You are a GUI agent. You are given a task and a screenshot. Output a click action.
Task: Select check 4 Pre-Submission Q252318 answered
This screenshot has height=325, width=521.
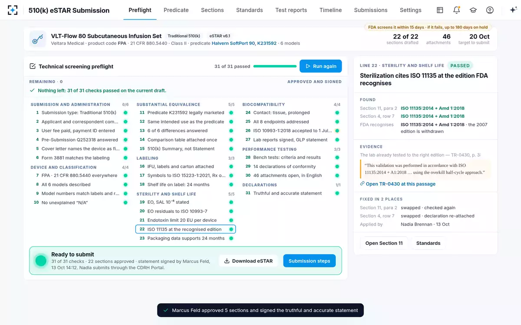(x=80, y=140)
